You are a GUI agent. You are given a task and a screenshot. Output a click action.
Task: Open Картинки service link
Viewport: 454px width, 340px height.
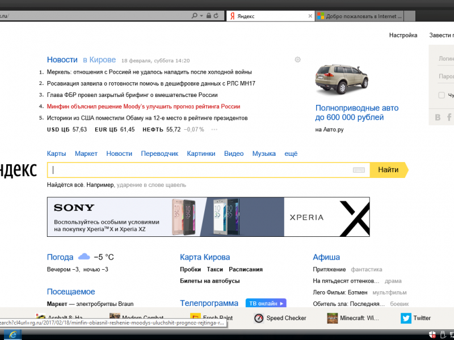[x=201, y=154]
